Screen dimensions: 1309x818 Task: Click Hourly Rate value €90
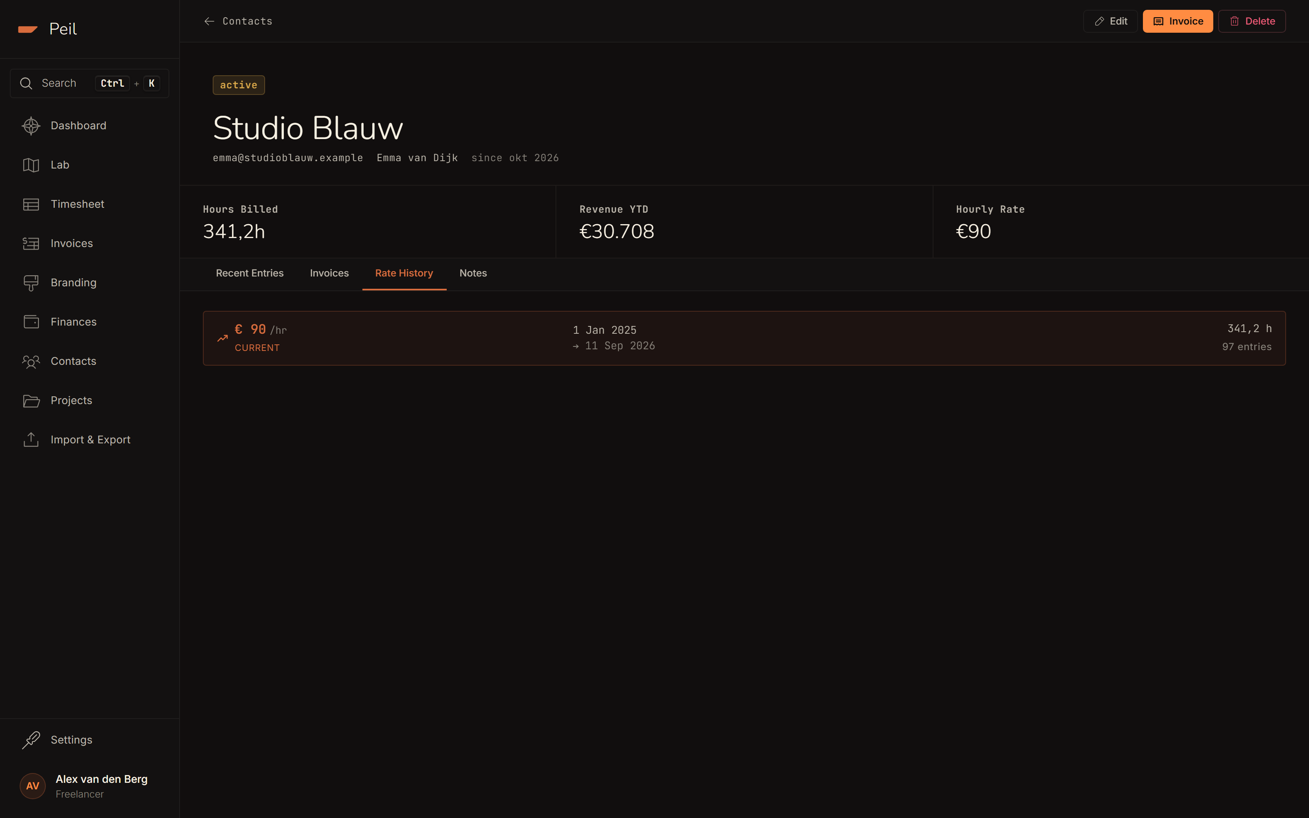coord(973,231)
